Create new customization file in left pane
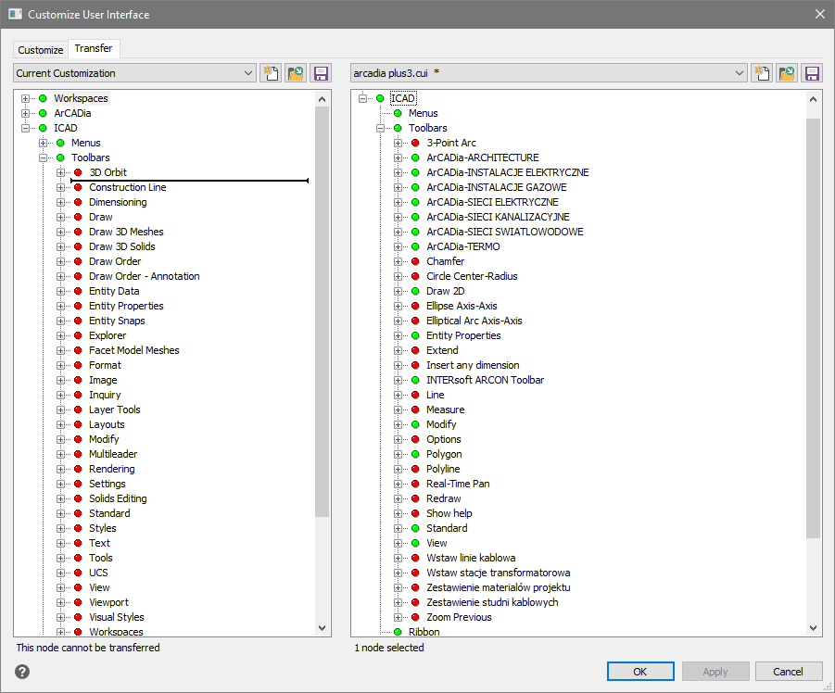Screen dimensions: 835x693 point(271,73)
